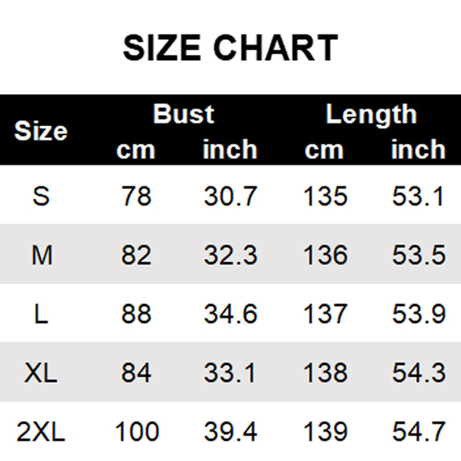Choose the XL size row label
Image resolution: width=461 pixels, height=461 pixels.
point(41,373)
